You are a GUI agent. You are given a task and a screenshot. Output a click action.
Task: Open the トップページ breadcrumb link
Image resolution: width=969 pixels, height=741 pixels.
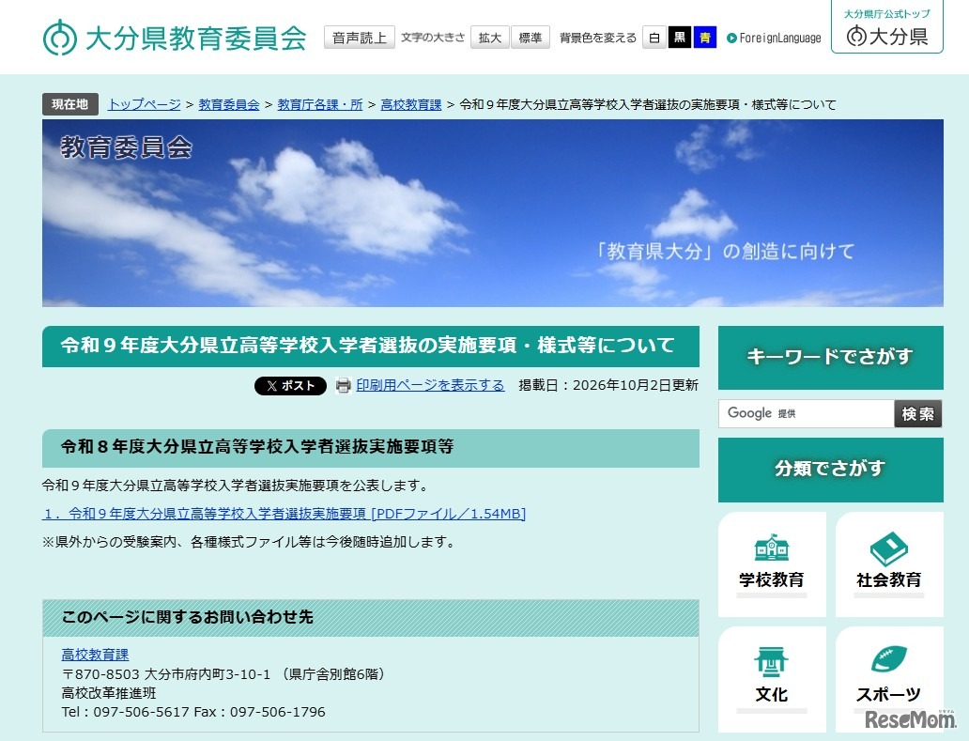click(x=145, y=104)
